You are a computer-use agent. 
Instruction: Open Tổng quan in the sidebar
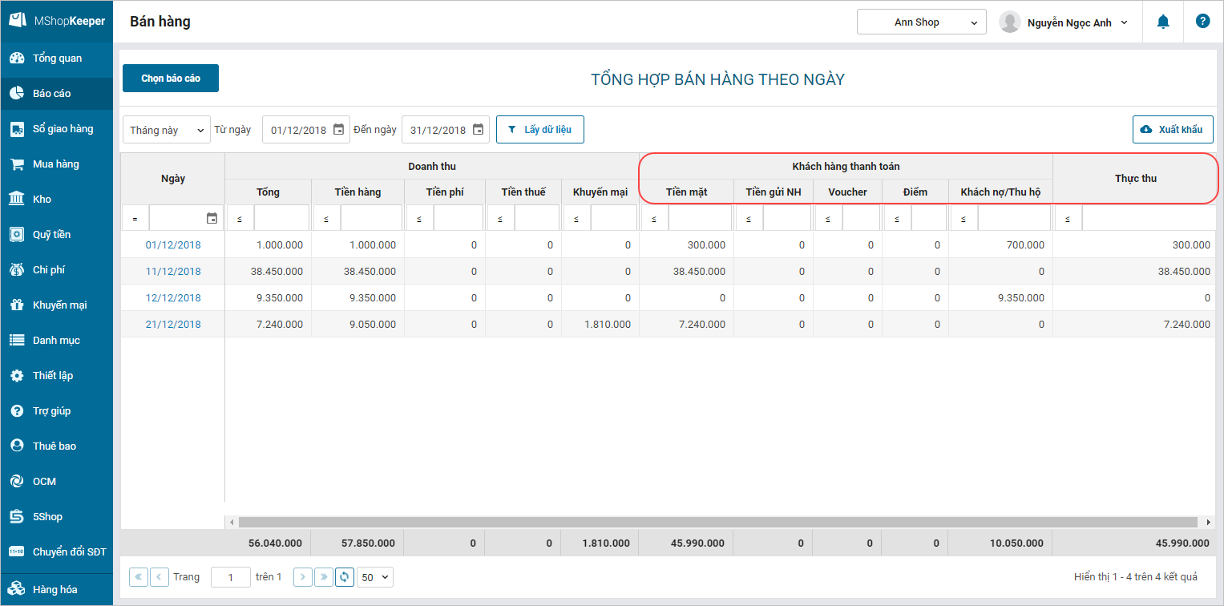pos(57,59)
